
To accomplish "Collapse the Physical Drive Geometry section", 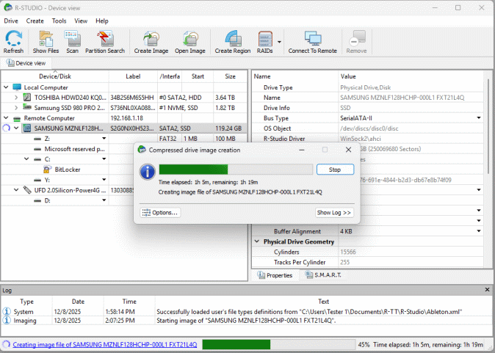I will [258, 241].
